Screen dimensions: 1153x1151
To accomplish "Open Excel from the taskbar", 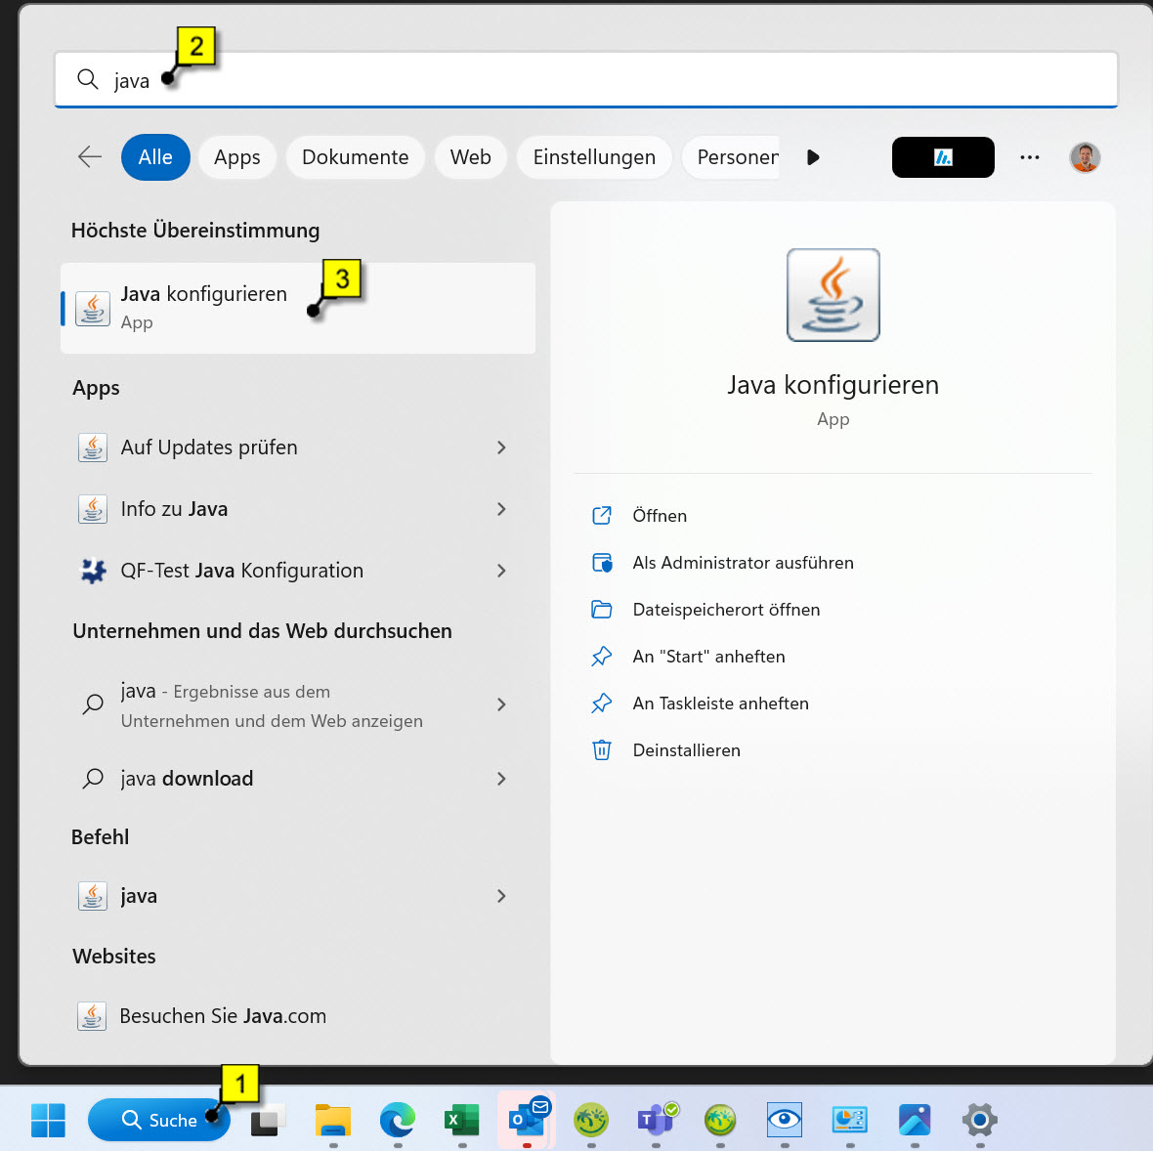I will pos(461,1120).
